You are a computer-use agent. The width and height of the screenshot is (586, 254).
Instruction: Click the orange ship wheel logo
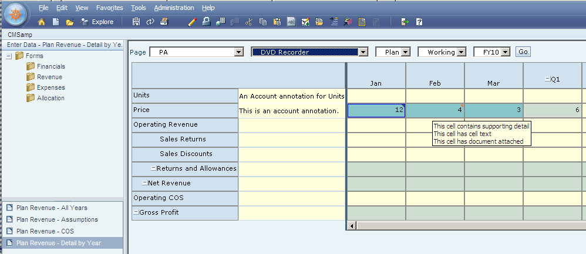(x=16, y=15)
